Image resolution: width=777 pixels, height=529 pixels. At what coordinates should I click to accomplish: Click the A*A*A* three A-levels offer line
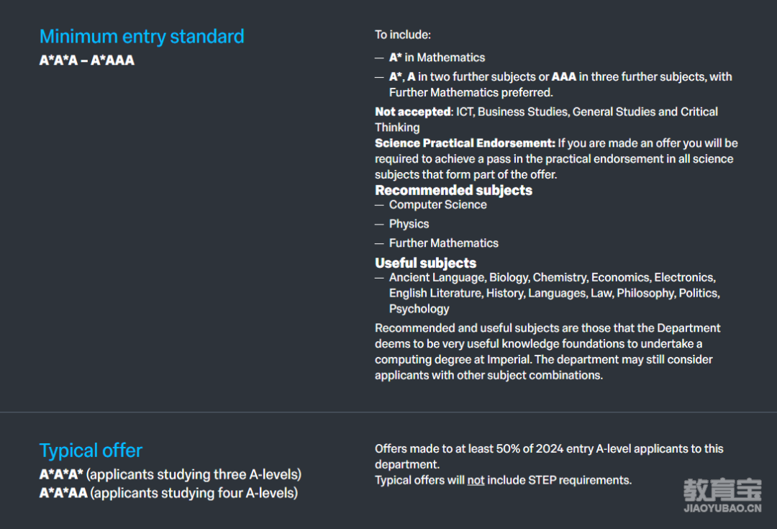(x=171, y=474)
